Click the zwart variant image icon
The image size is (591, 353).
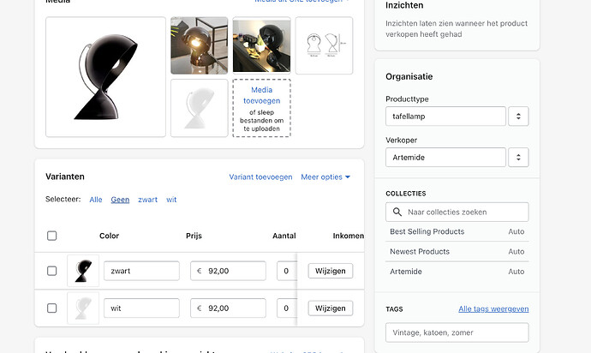pyautogui.click(x=83, y=271)
